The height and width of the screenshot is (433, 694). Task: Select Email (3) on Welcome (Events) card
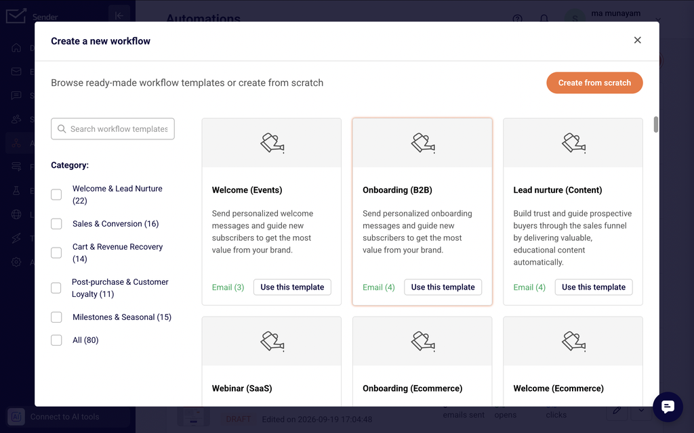(x=228, y=287)
